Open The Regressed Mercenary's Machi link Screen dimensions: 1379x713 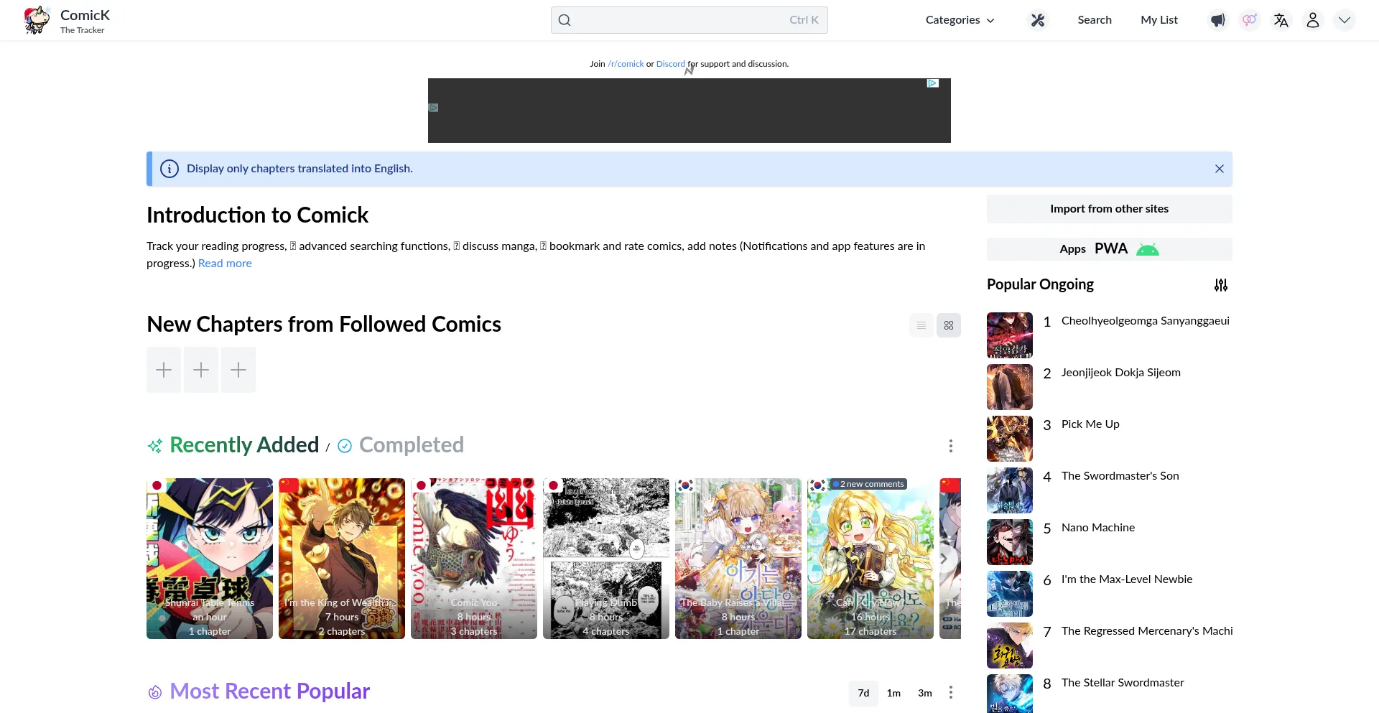[x=1147, y=631]
